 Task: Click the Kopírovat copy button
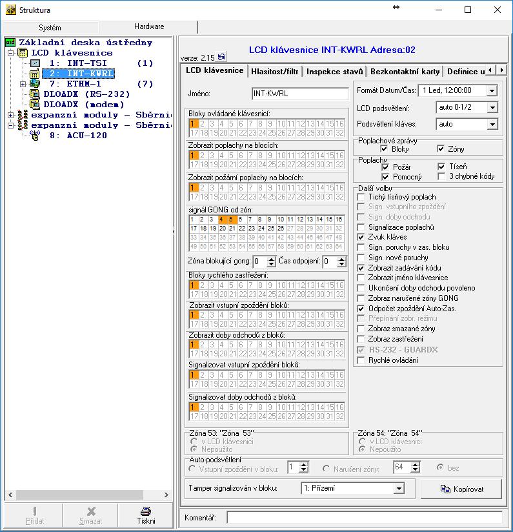click(x=461, y=489)
